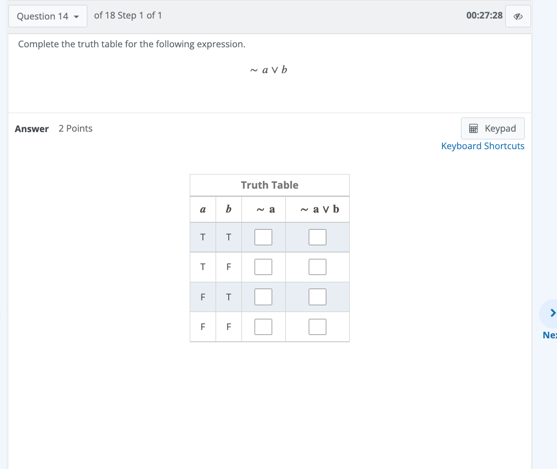Select ~a∨b input in row T T
The width and height of the screenshot is (557, 469).
[x=317, y=237]
